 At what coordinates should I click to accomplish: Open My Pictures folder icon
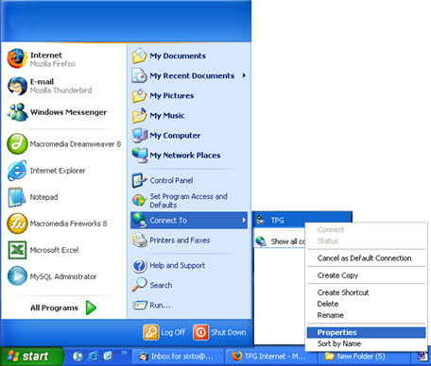139,95
